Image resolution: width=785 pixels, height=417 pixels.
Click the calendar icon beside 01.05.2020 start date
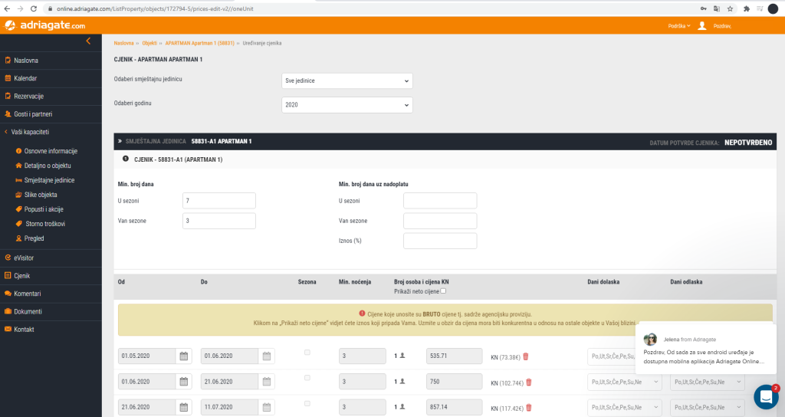183,356
